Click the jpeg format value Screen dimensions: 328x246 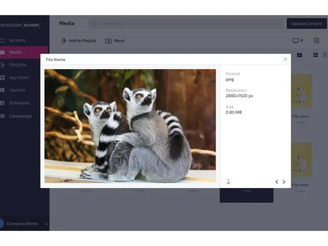pyautogui.click(x=230, y=79)
